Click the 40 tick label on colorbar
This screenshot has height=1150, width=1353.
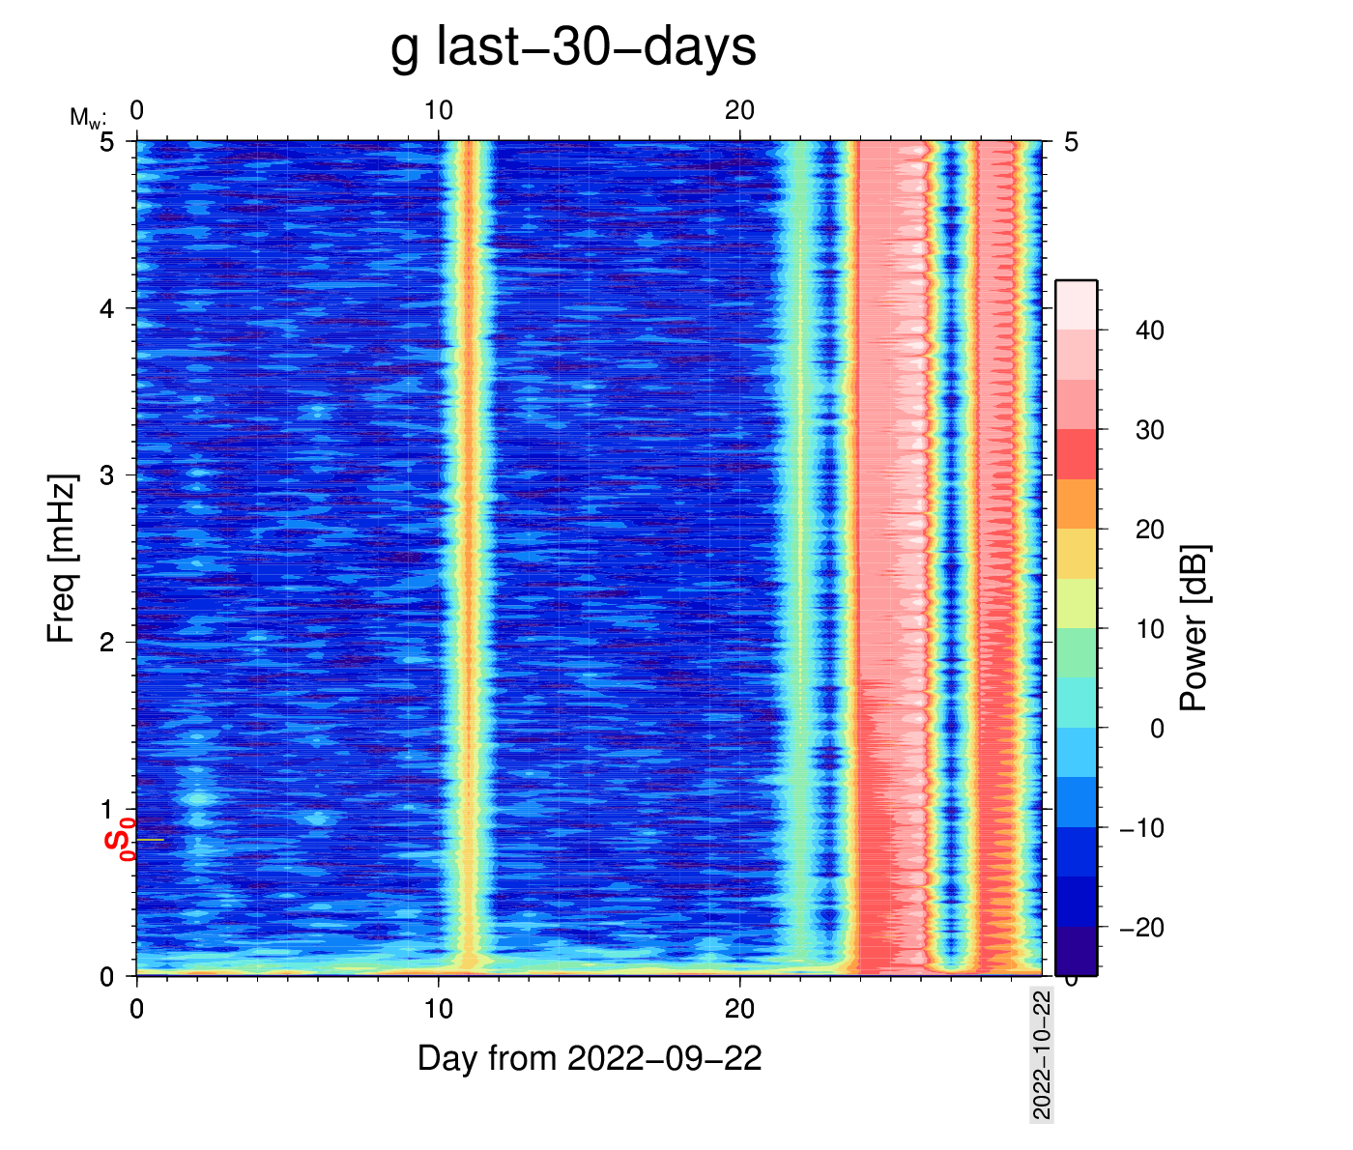(x=1149, y=331)
